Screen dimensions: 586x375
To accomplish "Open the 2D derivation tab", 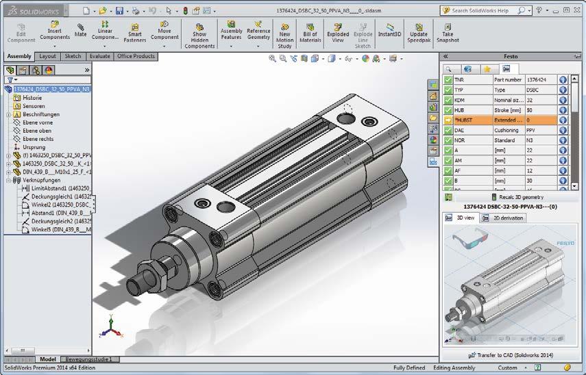I will pyautogui.click(x=503, y=218).
